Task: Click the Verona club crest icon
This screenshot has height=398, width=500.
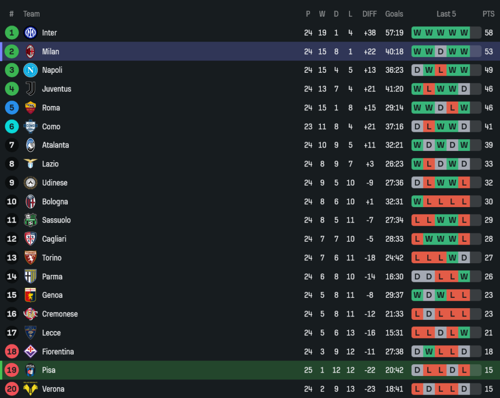Action: click(x=30, y=389)
